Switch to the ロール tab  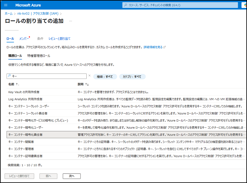tap(10, 39)
